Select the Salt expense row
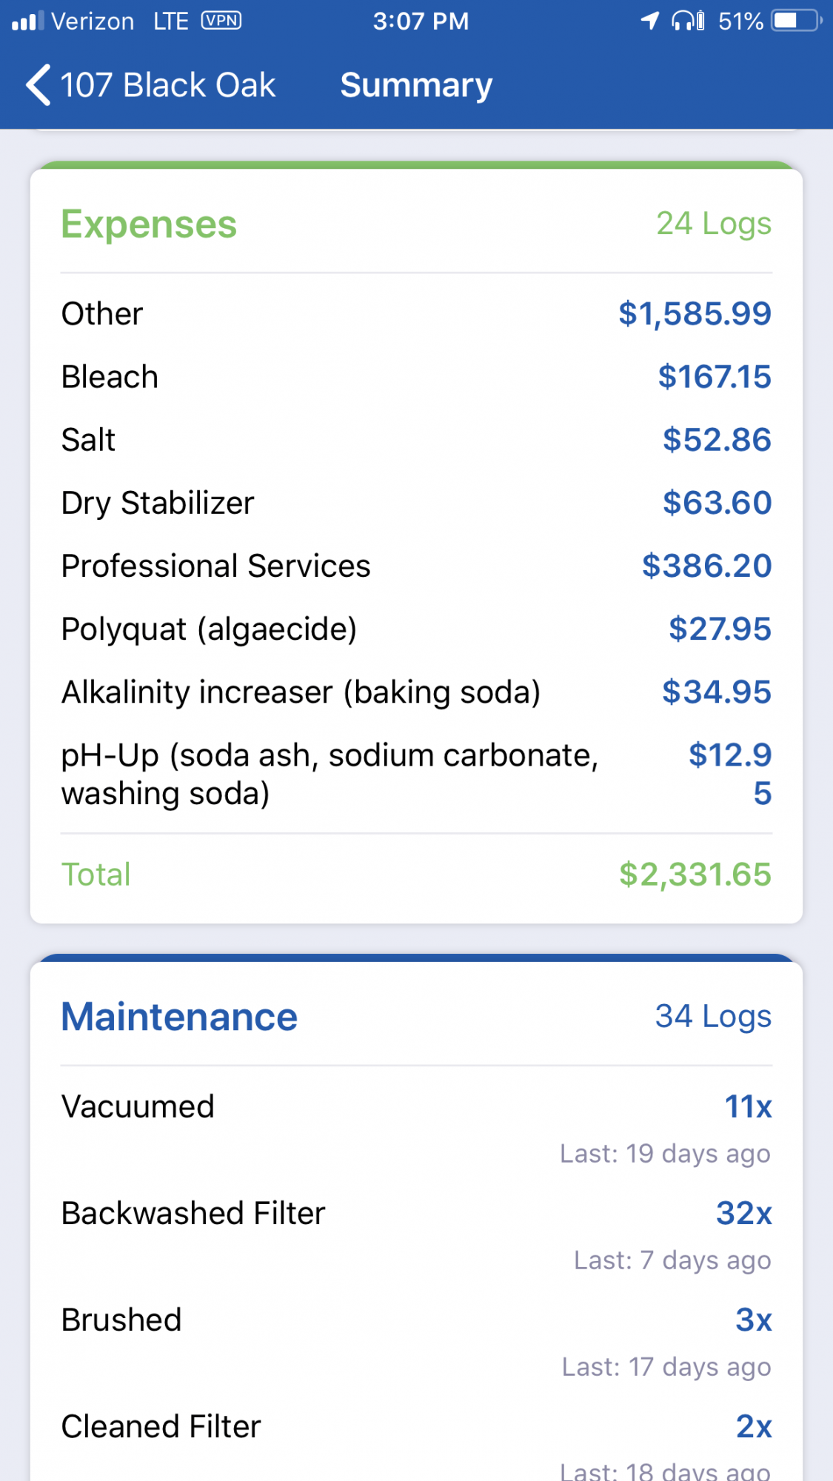The image size is (833, 1481). [416, 440]
